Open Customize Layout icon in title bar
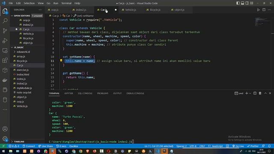Screen dimensions: 274x154 pyautogui.click(x=252, y=3)
